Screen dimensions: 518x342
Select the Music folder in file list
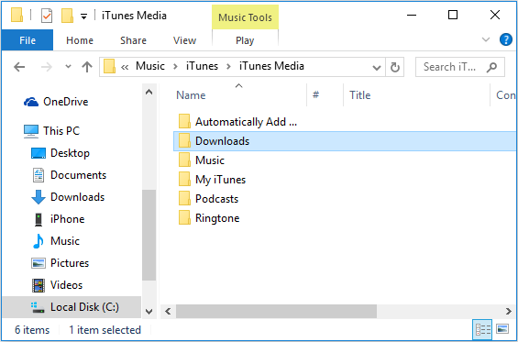click(x=202, y=160)
